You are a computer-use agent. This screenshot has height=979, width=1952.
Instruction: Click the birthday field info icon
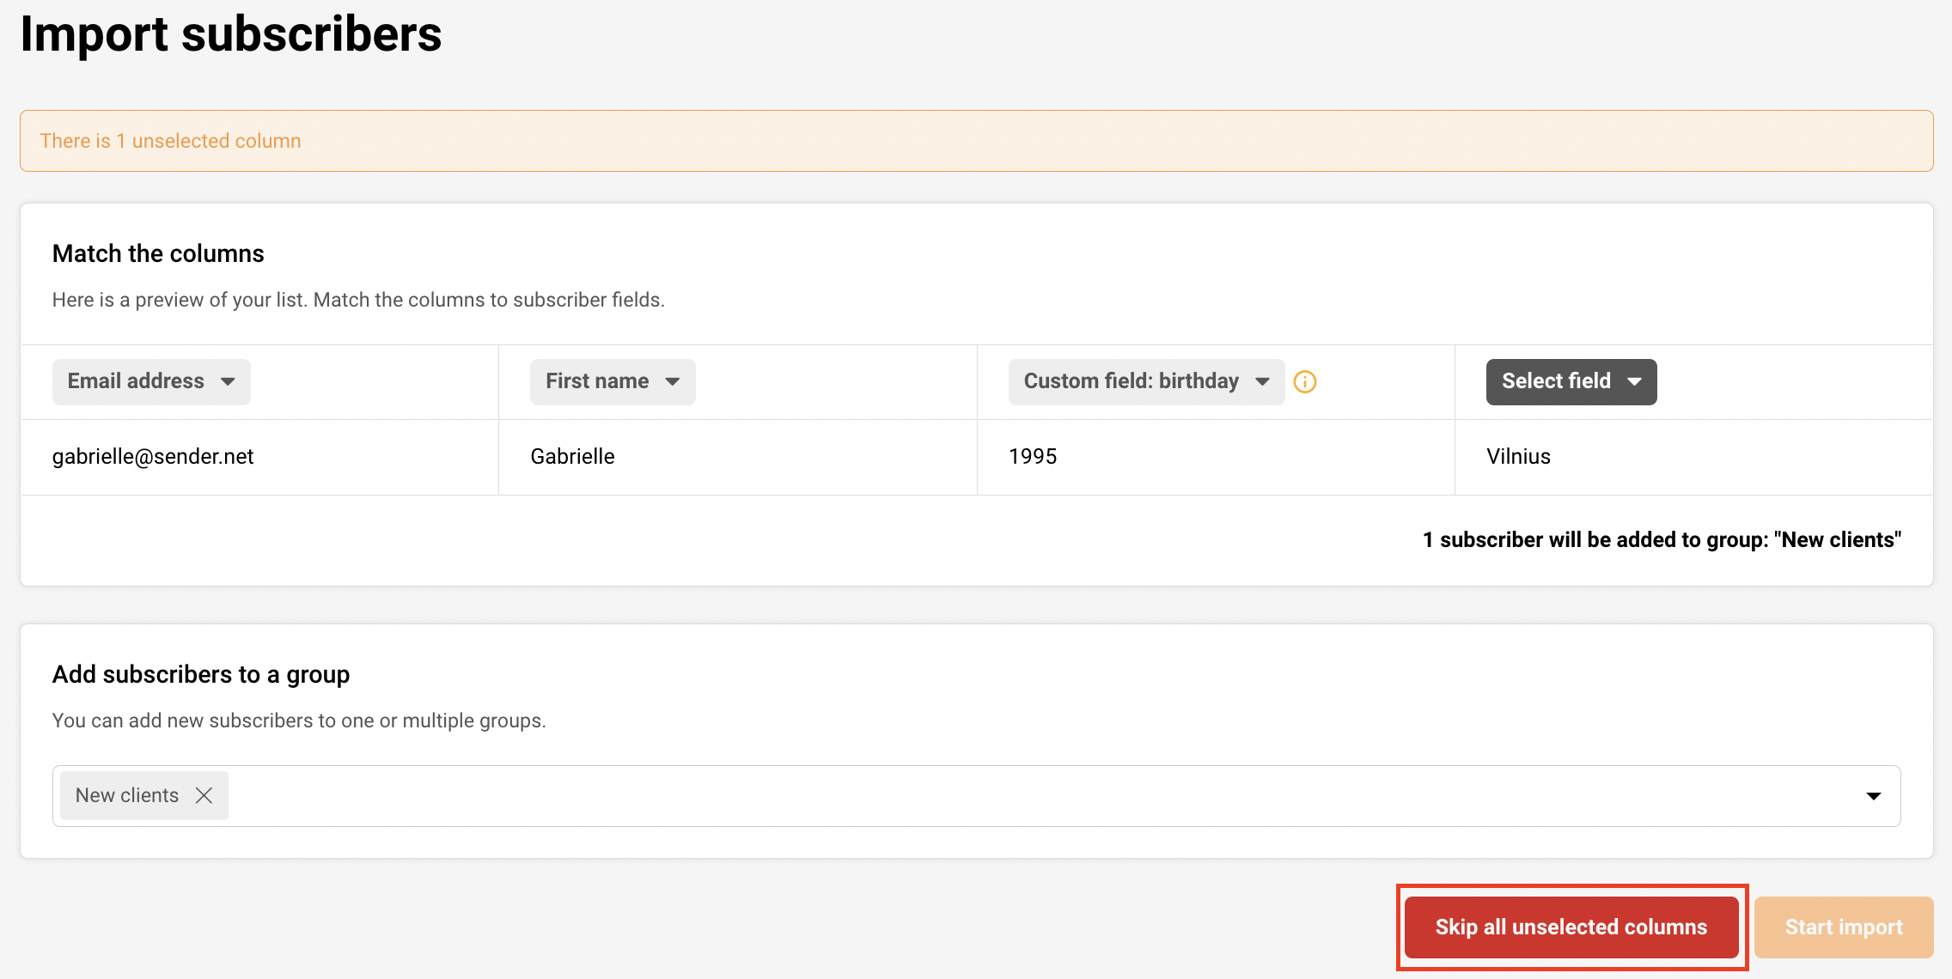1304,382
